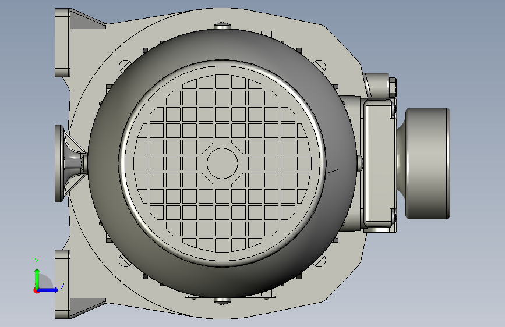
Task: Select the large cylinder at the model's right end
Action: click(428, 163)
